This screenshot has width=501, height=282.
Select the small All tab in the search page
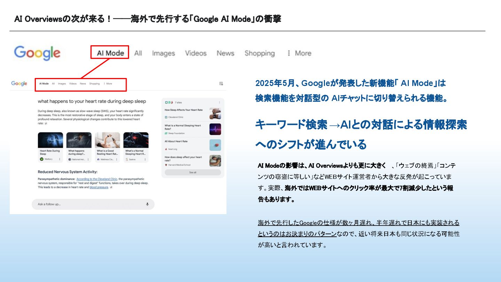click(x=53, y=84)
